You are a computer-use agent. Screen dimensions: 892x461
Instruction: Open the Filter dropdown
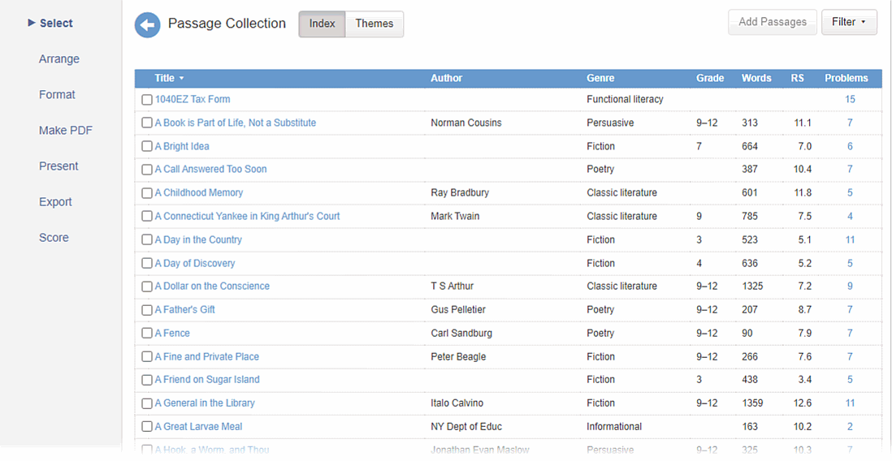[x=849, y=23]
